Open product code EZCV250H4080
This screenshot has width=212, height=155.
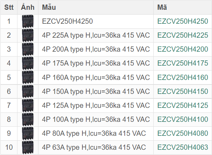click(x=183, y=134)
